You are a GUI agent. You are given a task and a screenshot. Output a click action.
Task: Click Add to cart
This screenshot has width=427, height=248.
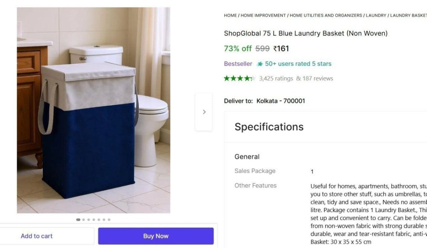coord(36,236)
